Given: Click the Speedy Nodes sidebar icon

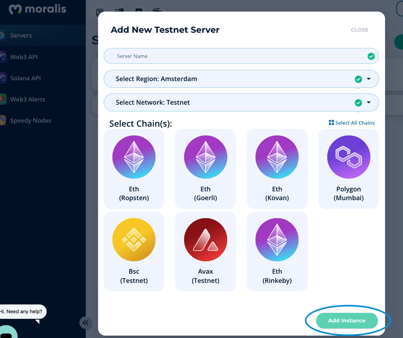Looking at the screenshot, I should click(2, 120).
